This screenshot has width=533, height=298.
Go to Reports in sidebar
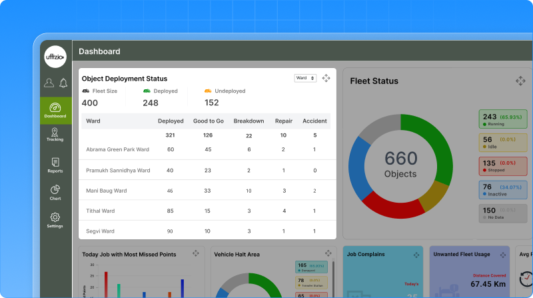pyautogui.click(x=55, y=165)
